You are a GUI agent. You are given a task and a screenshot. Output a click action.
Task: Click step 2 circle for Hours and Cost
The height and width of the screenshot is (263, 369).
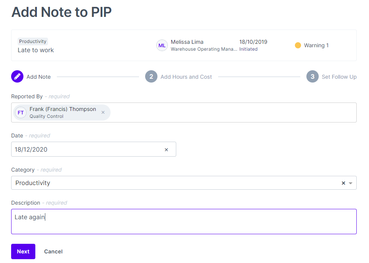[x=151, y=77]
